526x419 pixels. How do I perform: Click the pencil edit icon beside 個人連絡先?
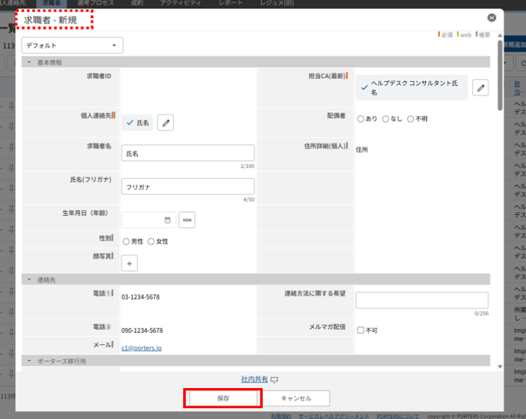point(166,122)
